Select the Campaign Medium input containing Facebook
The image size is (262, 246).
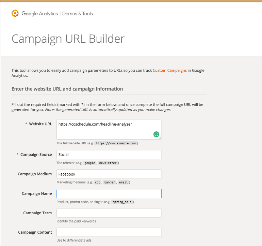click(109, 174)
